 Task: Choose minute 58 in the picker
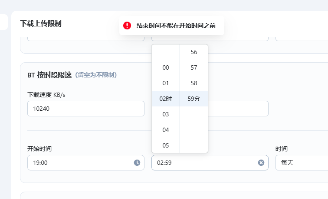click(x=194, y=83)
